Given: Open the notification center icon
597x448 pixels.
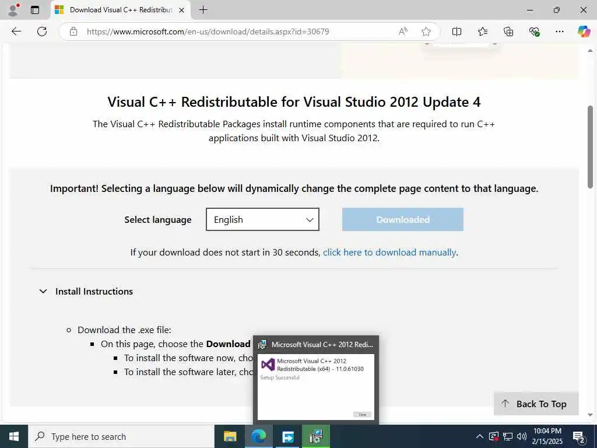Looking at the screenshot, I should pyautogui.click(x=579, y=436).
